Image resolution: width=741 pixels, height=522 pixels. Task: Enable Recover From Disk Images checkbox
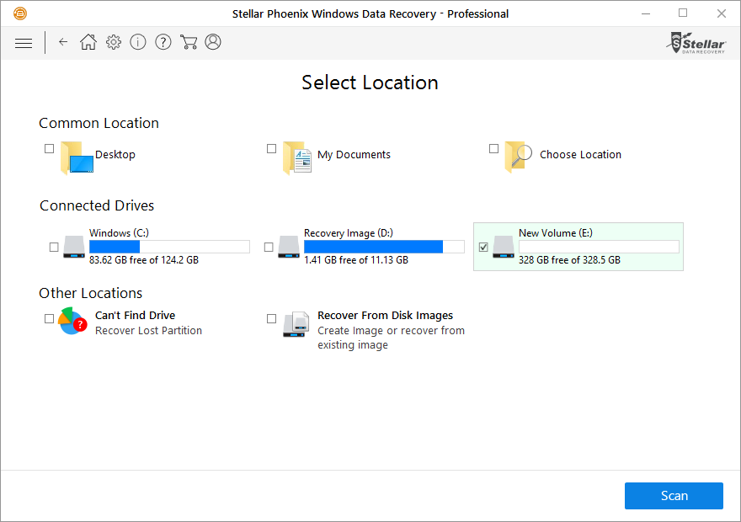pyautogui.click(x=271, y=319)
